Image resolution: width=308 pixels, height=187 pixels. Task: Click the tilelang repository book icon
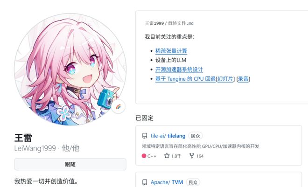(x=145, y=136)
